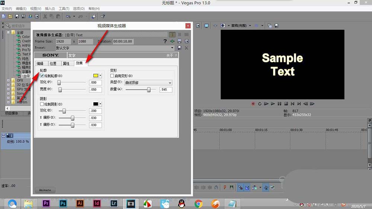The height and width of the screenshot is (209, 372).
Task: Switch to the 位置 tab
Action: (x=53, y=64)
